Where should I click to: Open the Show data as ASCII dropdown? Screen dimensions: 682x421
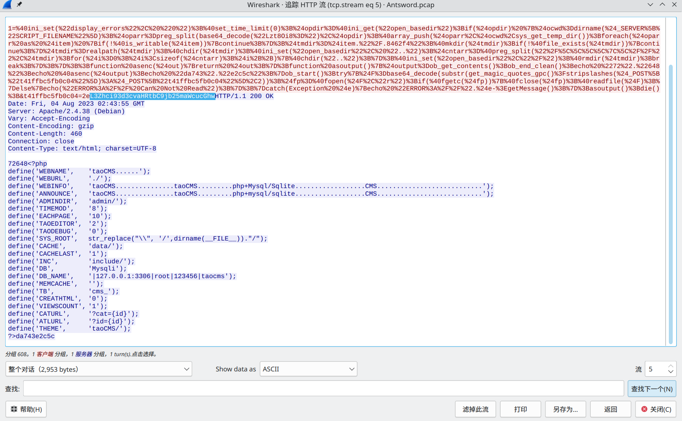coord(308,369)
